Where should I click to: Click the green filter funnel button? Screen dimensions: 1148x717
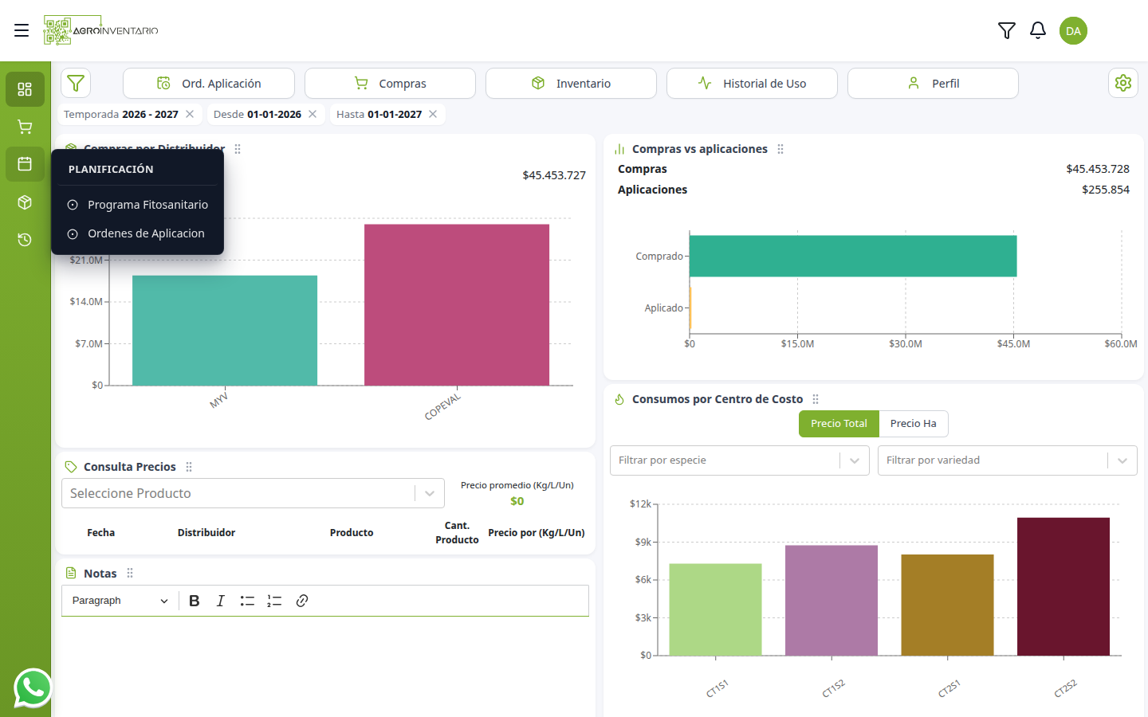[76, 83]
